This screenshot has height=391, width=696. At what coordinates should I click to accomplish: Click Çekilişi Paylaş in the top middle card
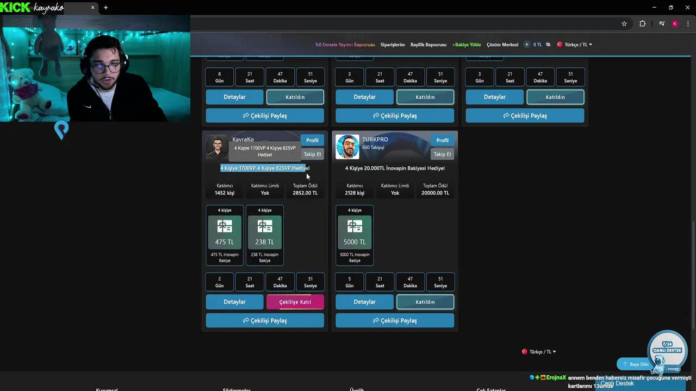click(x=395, y=116)
